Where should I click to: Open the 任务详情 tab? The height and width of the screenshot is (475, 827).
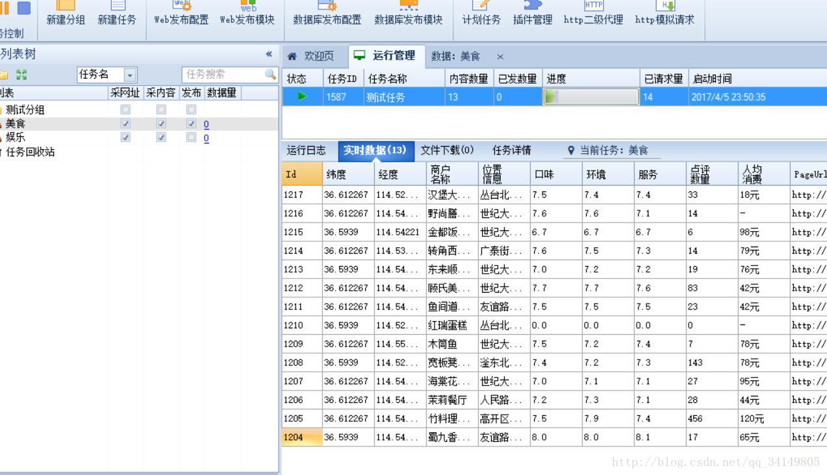(x=511, y=150)
